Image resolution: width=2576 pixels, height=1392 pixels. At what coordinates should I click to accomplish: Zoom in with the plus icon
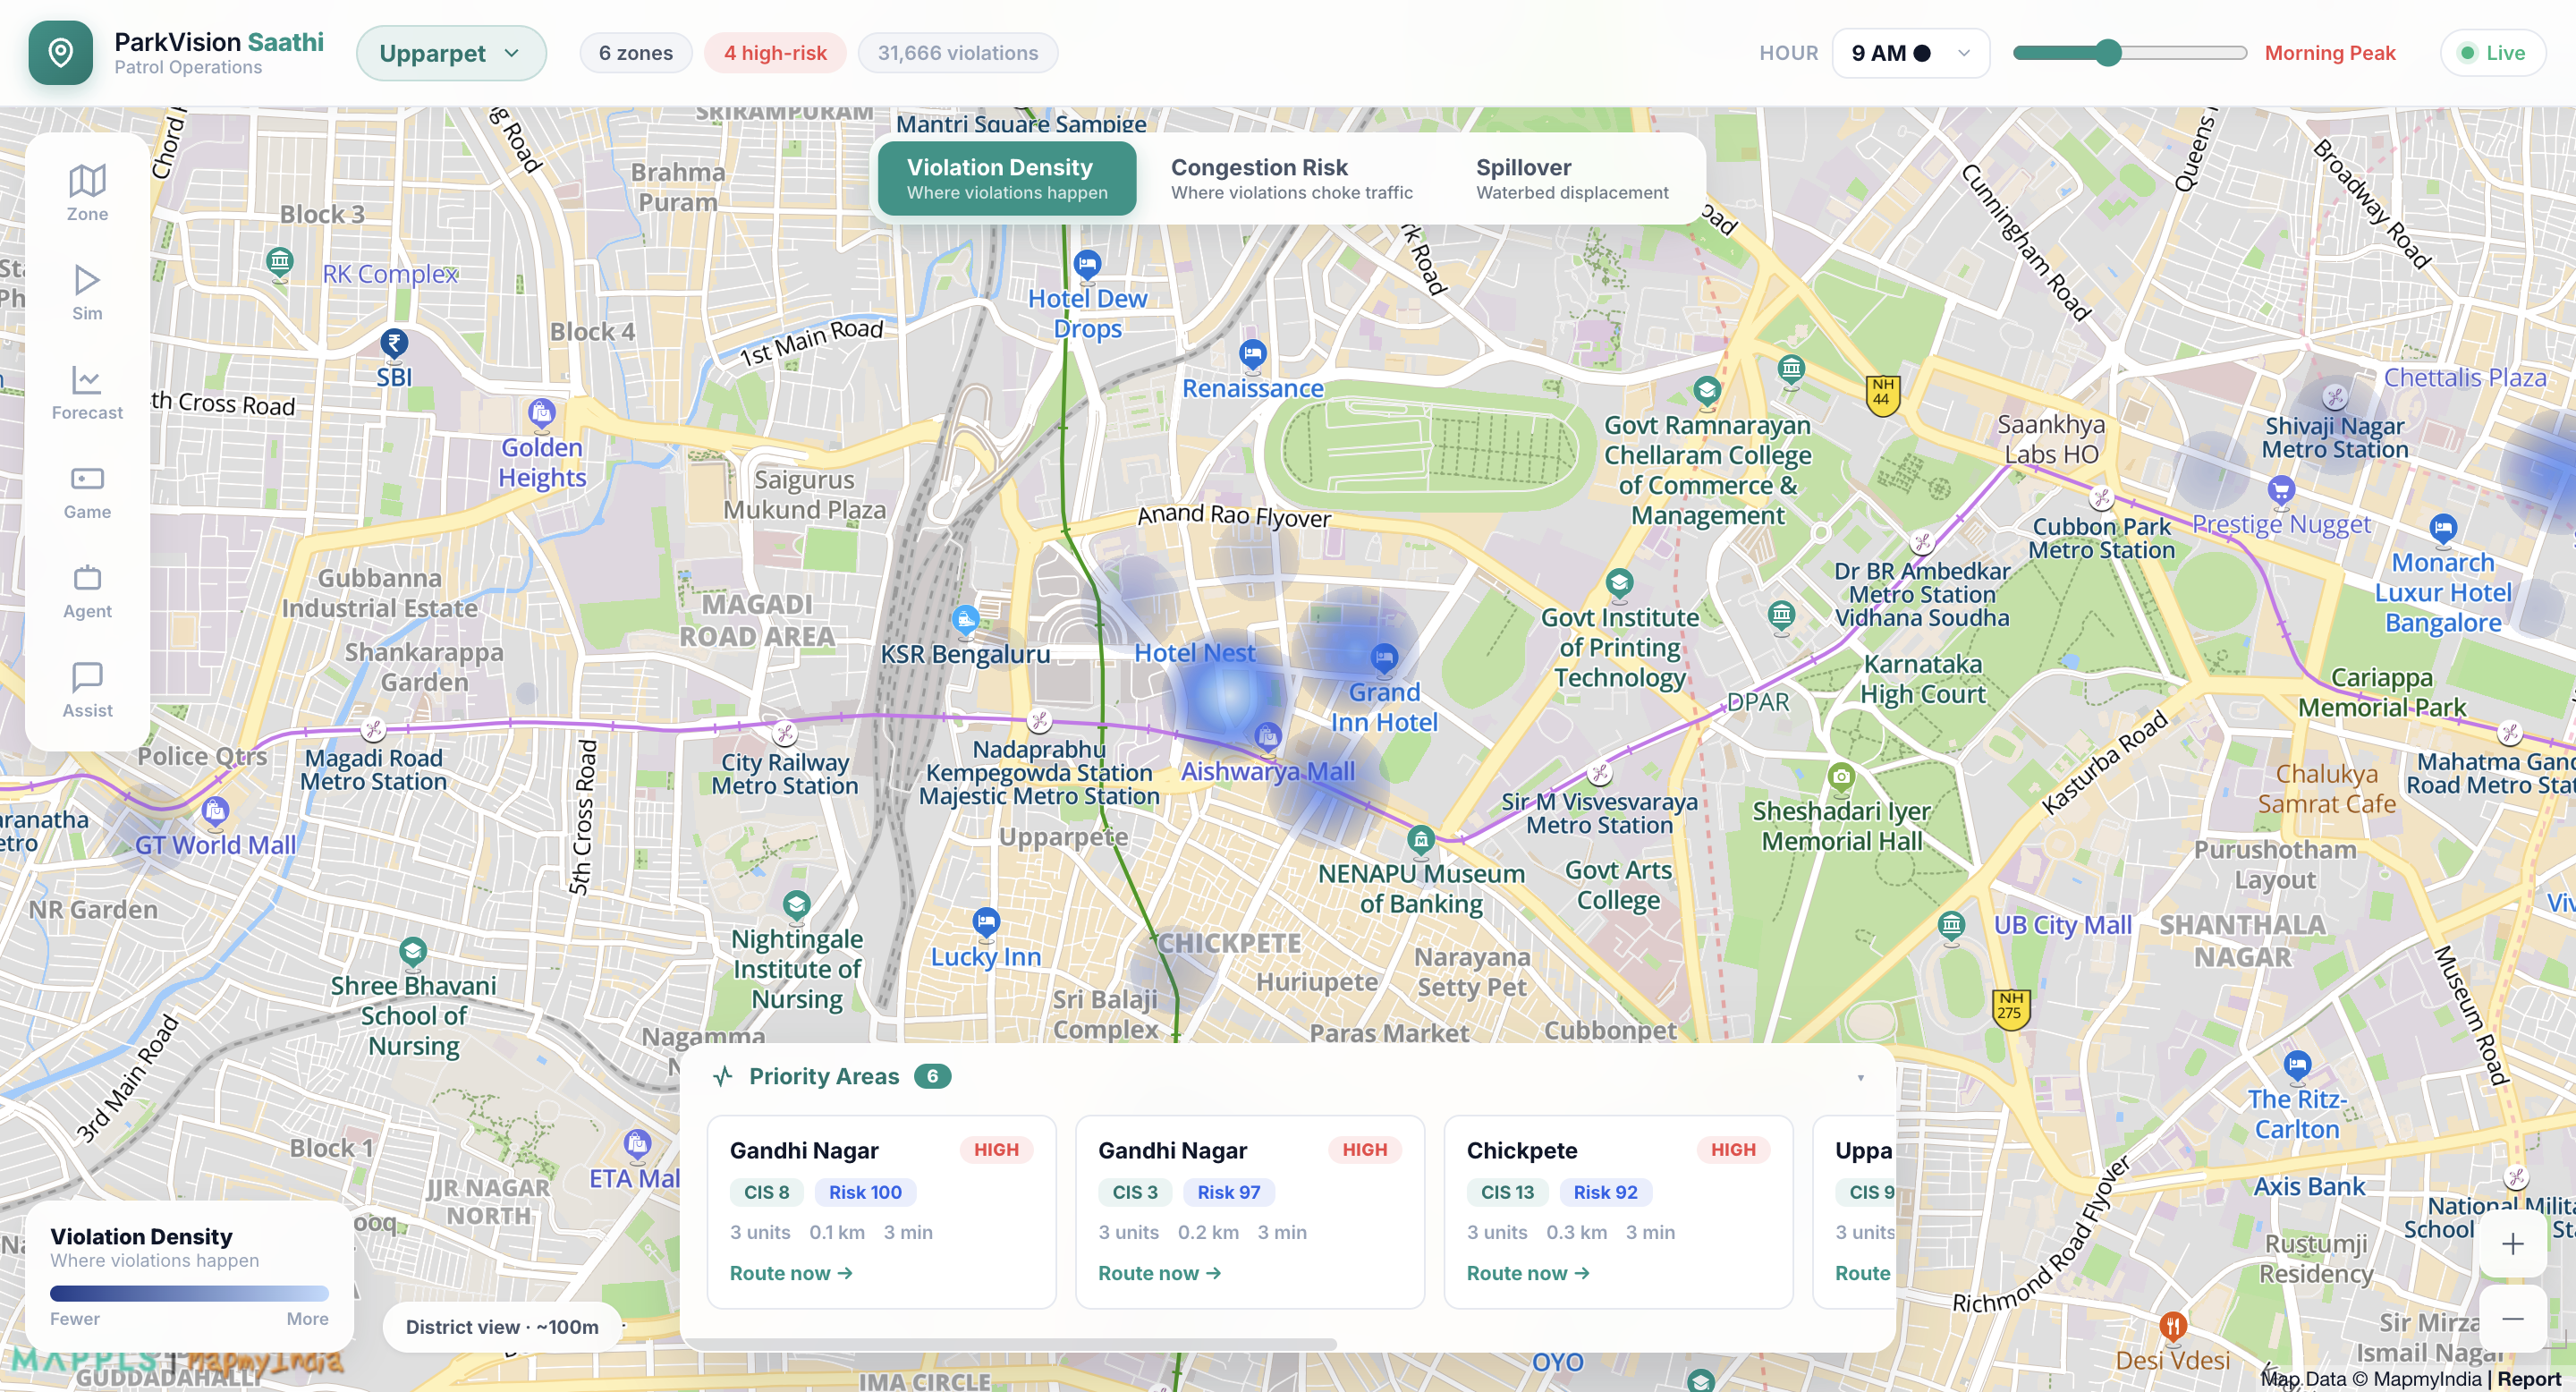tap(2512, 1244)
